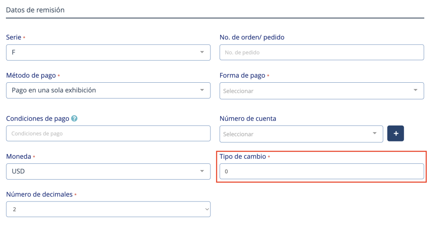Click the plus button next to Número de cuenta
431x225 pixels.
[x=395, y=133]
